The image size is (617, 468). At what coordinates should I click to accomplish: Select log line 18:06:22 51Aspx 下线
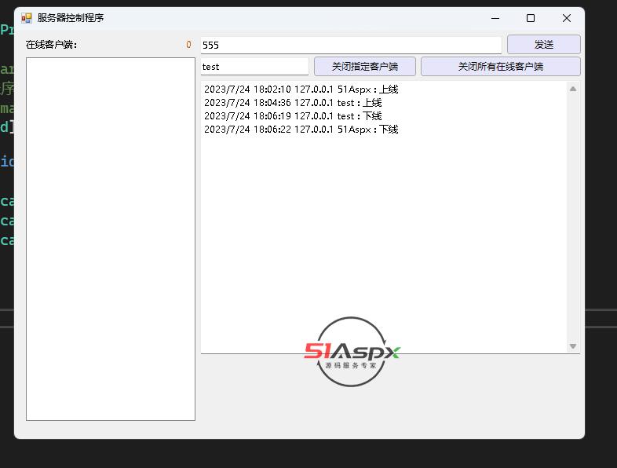(301, 130)
